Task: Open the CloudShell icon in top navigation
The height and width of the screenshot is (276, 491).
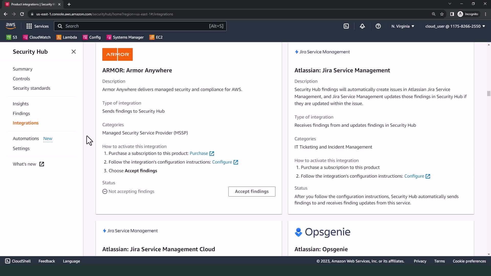Action: (346, 26)
